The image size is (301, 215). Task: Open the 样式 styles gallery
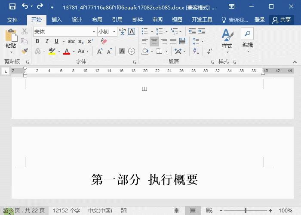click(227, 41)
